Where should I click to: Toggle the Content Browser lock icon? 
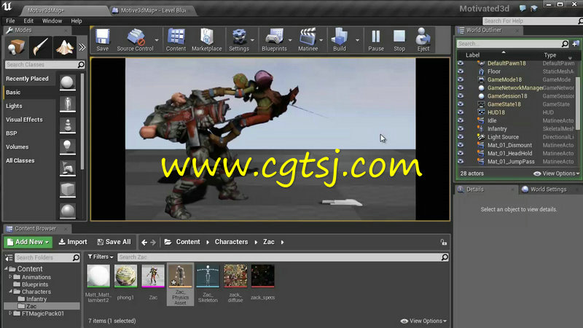(x=444, y=242)
